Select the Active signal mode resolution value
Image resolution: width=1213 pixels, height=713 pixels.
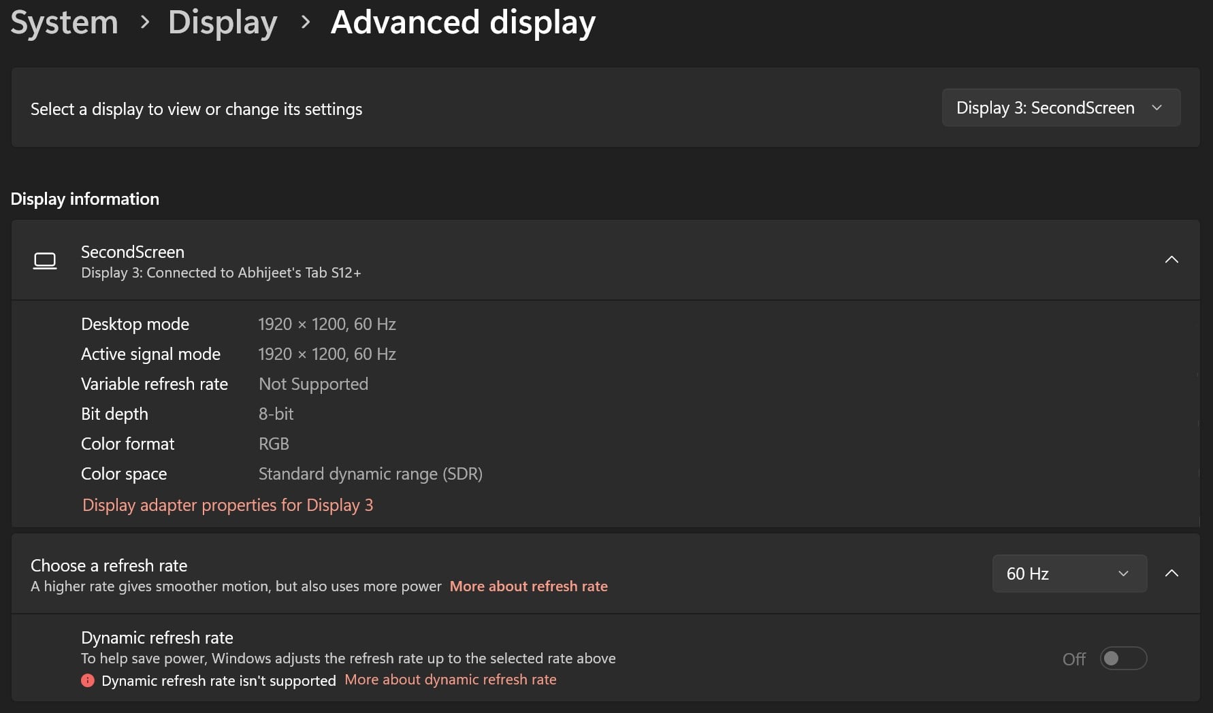[x=327, y=354]
